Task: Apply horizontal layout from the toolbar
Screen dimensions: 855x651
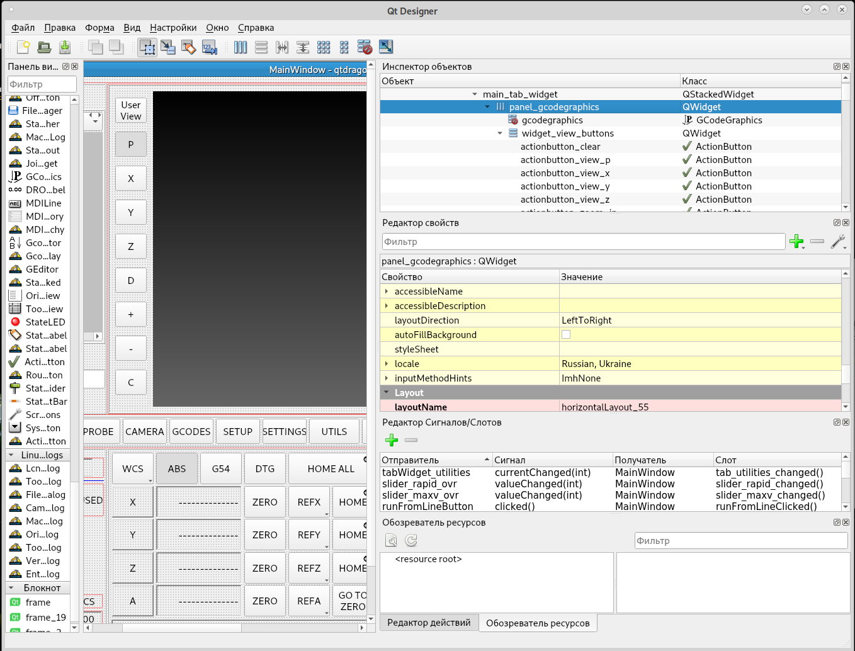Action: click(241, 47)
